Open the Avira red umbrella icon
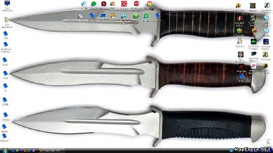Viewport: 273px width, 153px height. [124, 4]
